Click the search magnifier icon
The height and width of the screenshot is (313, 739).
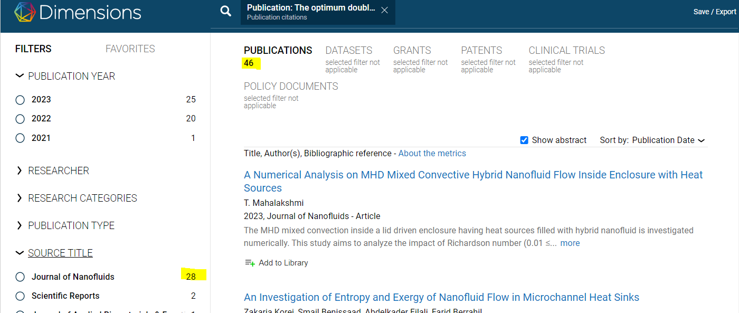[x=226, y=12]
